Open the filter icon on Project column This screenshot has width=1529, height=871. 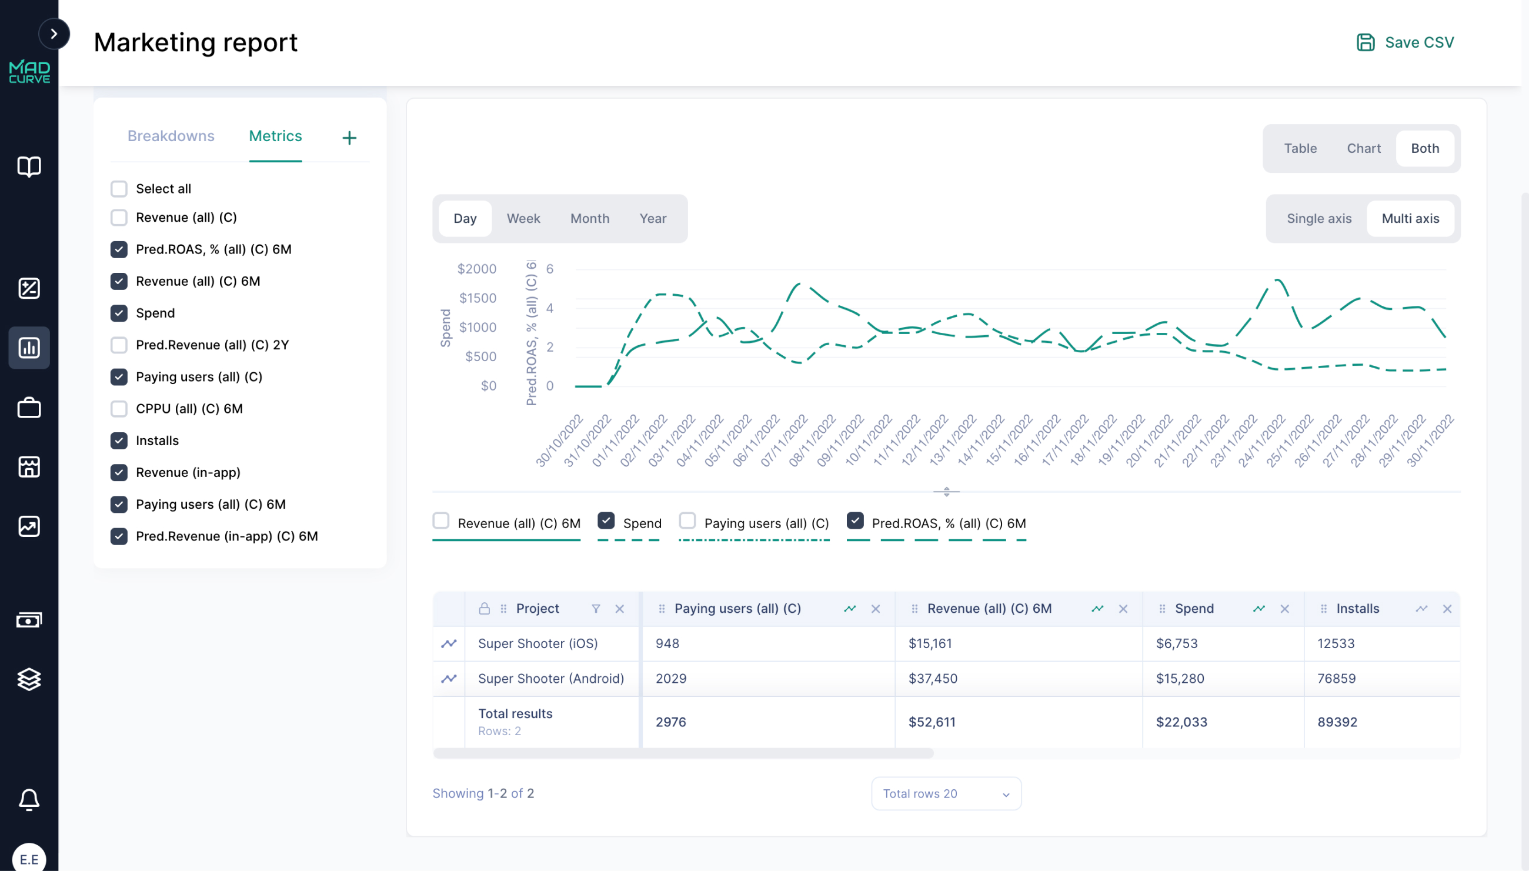(x=596, y=608)
